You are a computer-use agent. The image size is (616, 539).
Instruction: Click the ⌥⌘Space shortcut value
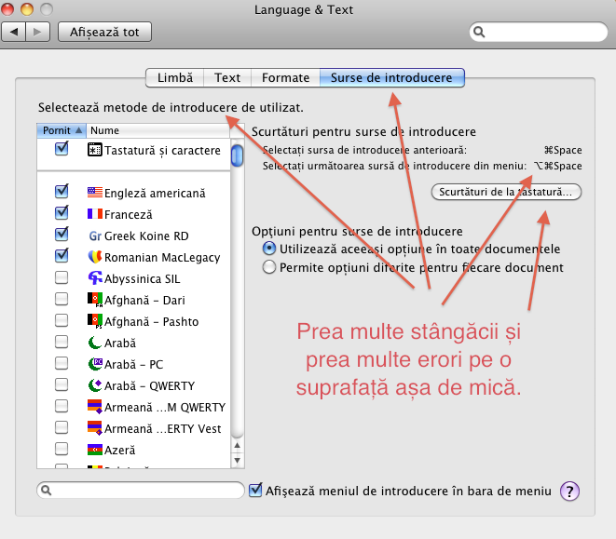tap(557, 166)
